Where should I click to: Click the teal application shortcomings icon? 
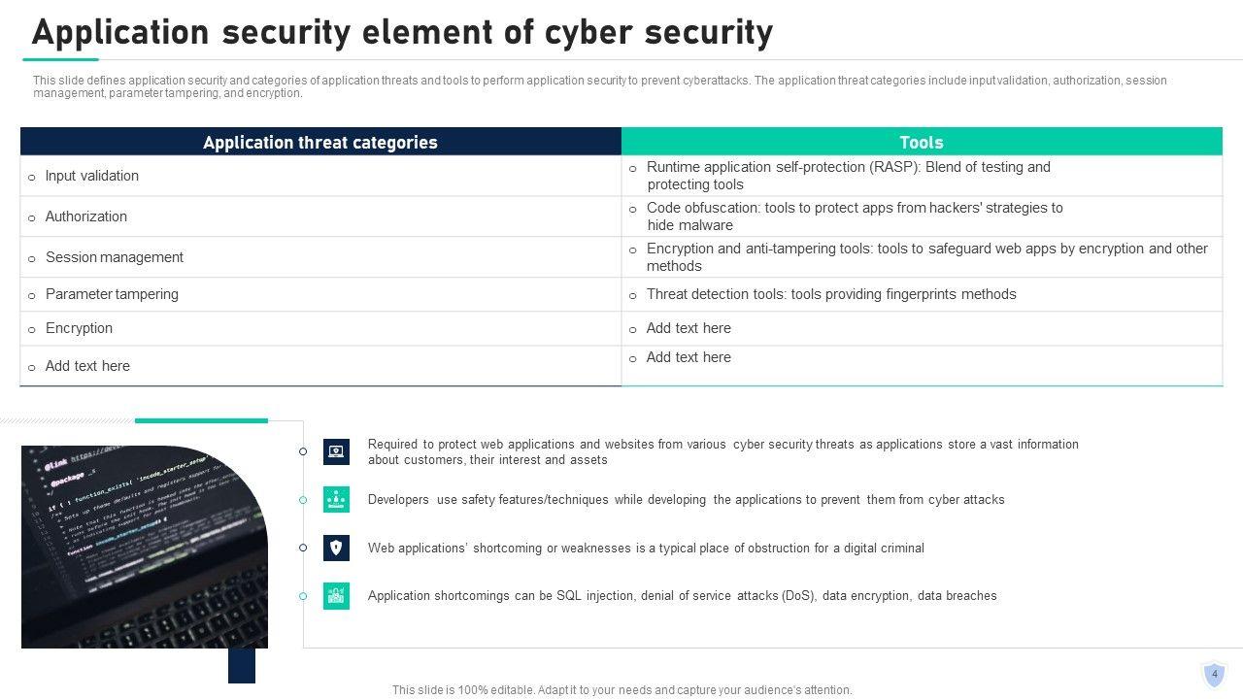[336, 596]
